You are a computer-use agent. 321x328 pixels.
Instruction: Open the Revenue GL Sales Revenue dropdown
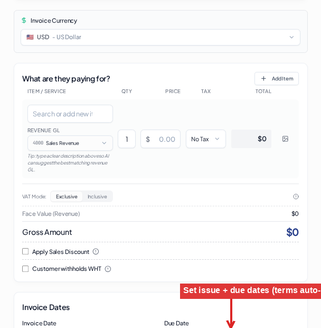point(70,143)
